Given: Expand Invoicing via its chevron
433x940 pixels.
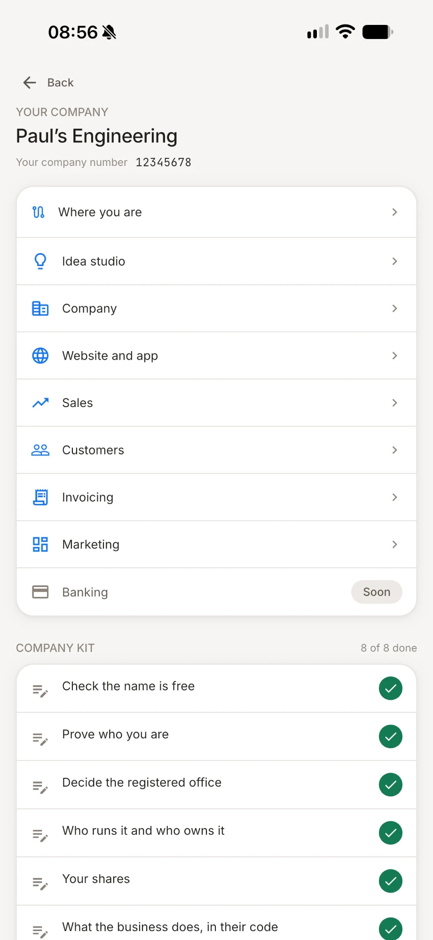Looking at the screenshot, I should pyautogui.click(x=395, y=497).
